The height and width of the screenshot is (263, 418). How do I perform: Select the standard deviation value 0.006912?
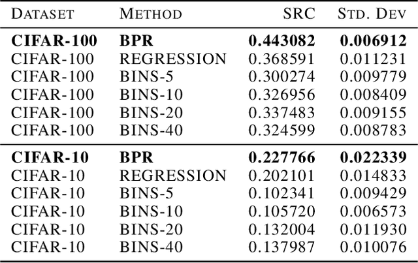click(x=372, y=40)
